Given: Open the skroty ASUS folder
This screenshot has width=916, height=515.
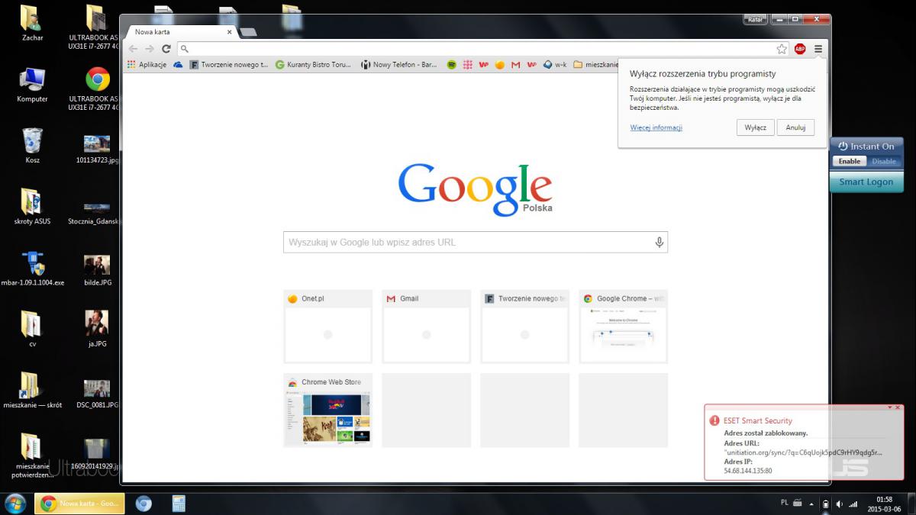Looking at the screenshot, I should point(32,206).
